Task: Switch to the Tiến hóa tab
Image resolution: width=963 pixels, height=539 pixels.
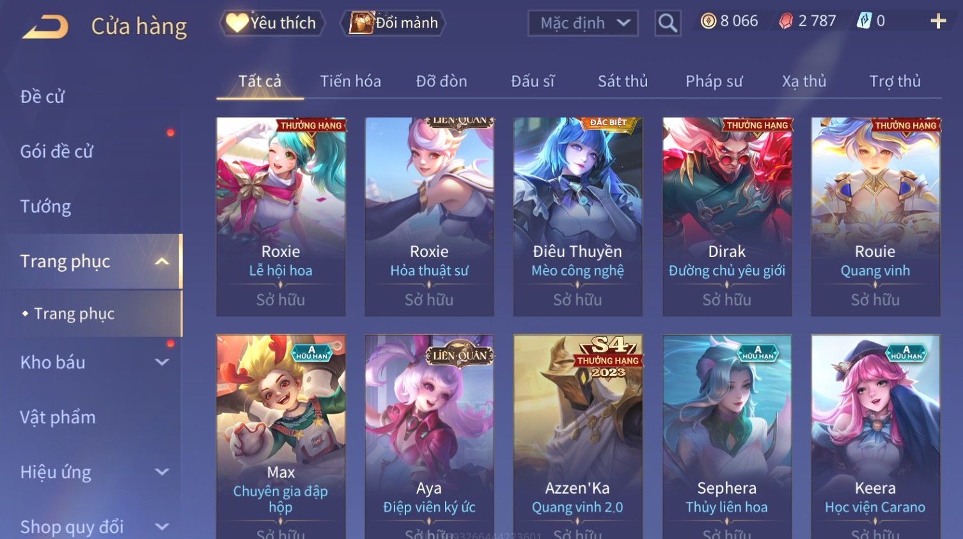Action: (x=350, y=81)
